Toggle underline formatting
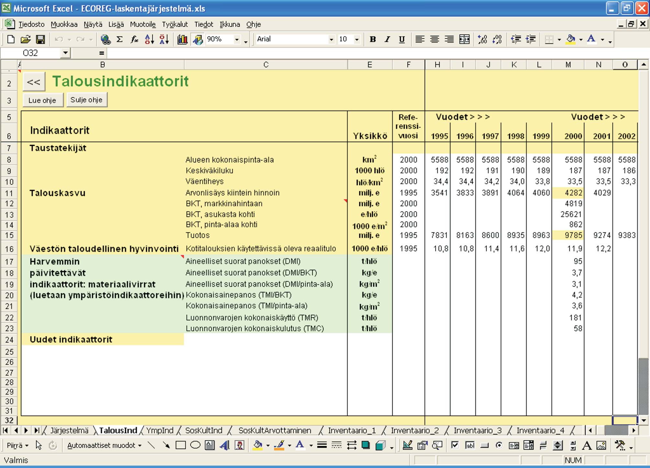The height and width of the screenshot is (468, 650). pos(402,39)
